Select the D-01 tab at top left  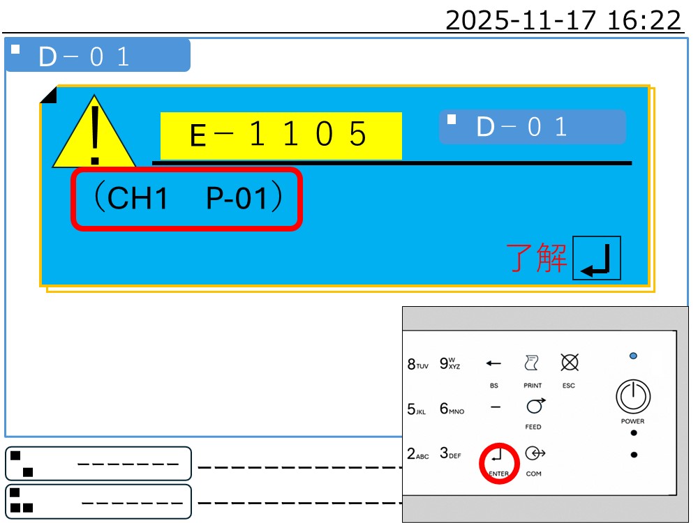point(98,56)
